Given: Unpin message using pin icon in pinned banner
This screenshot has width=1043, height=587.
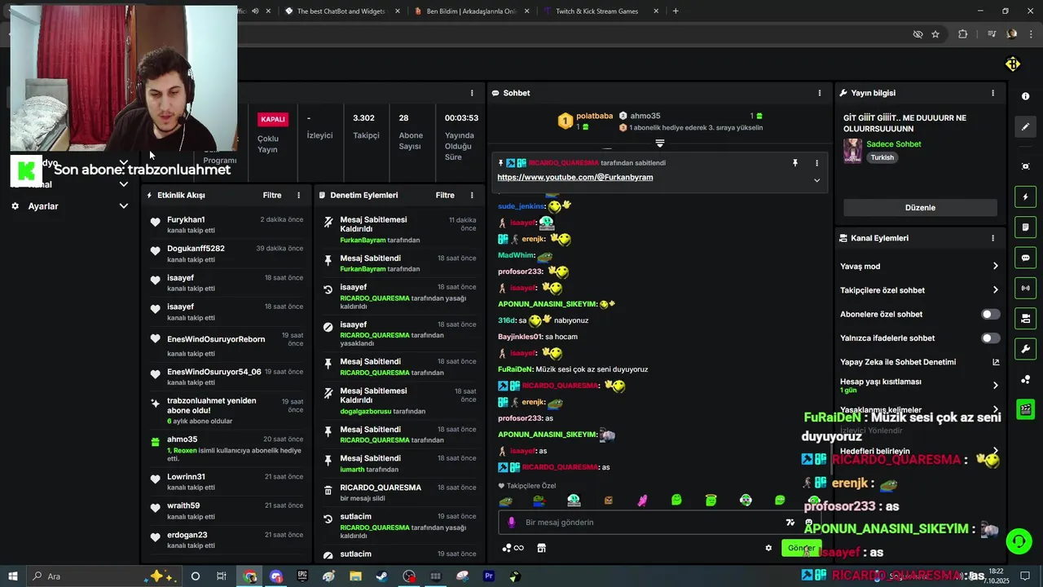Looking at the screenshot, I should (x=795, y=163).
